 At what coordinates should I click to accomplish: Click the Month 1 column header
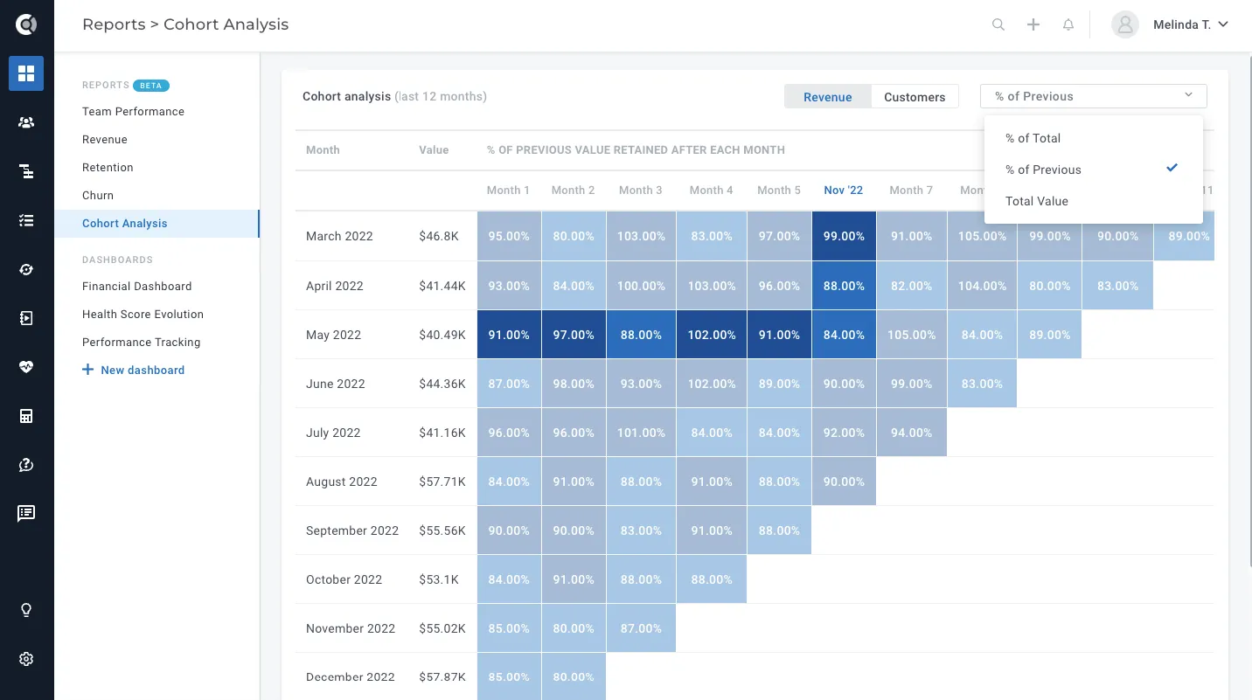pos(508,191)
